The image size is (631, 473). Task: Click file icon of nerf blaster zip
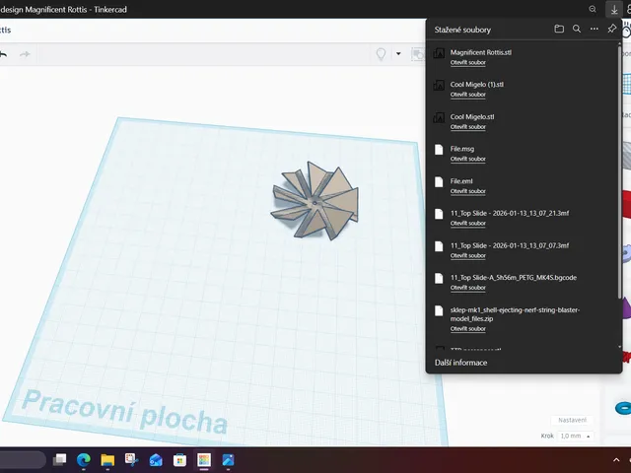[x=439, y=311]
